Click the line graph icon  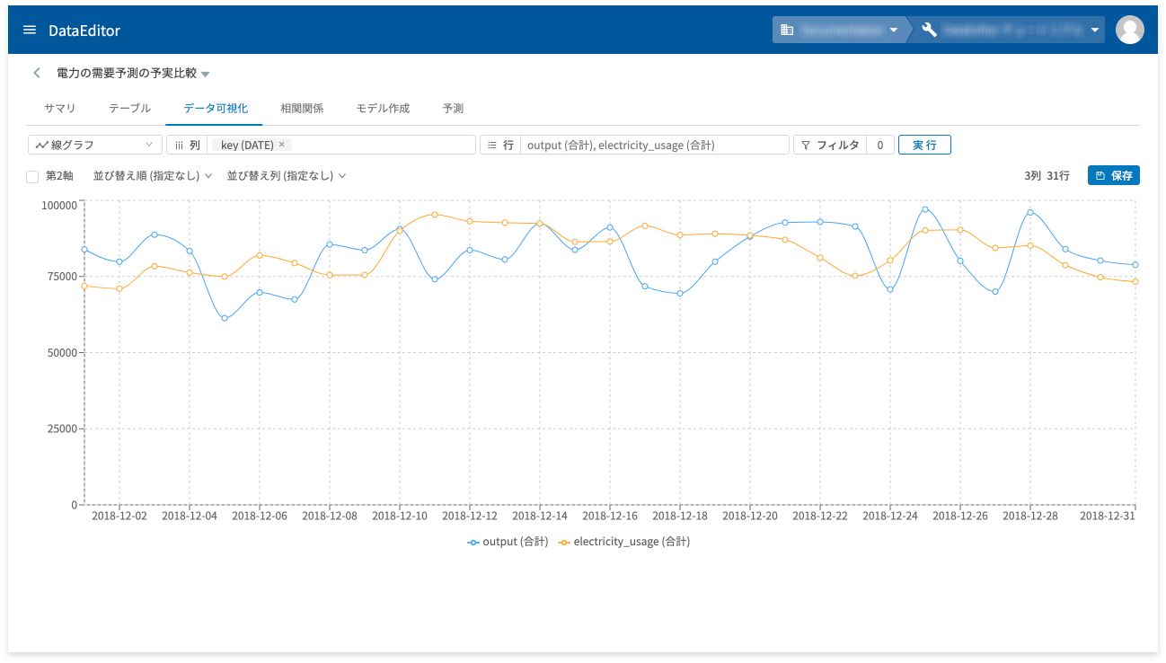pyautogui.click(x=41, y=145)
